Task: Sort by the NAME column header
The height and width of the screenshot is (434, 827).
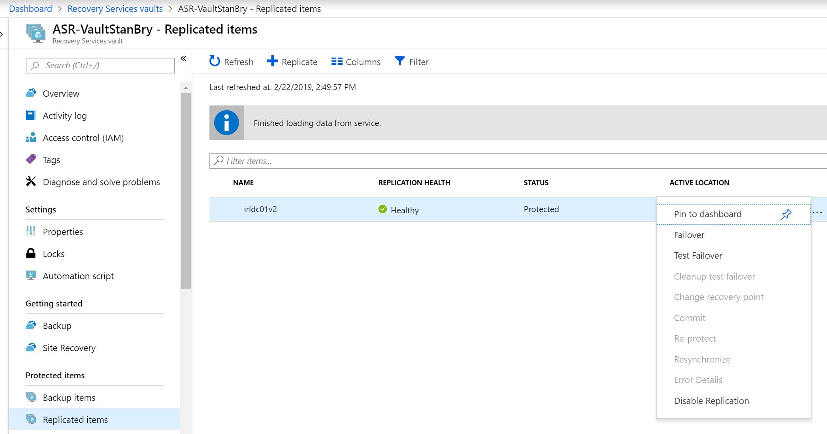Action: pyautogui.click(x=243, y=182)
